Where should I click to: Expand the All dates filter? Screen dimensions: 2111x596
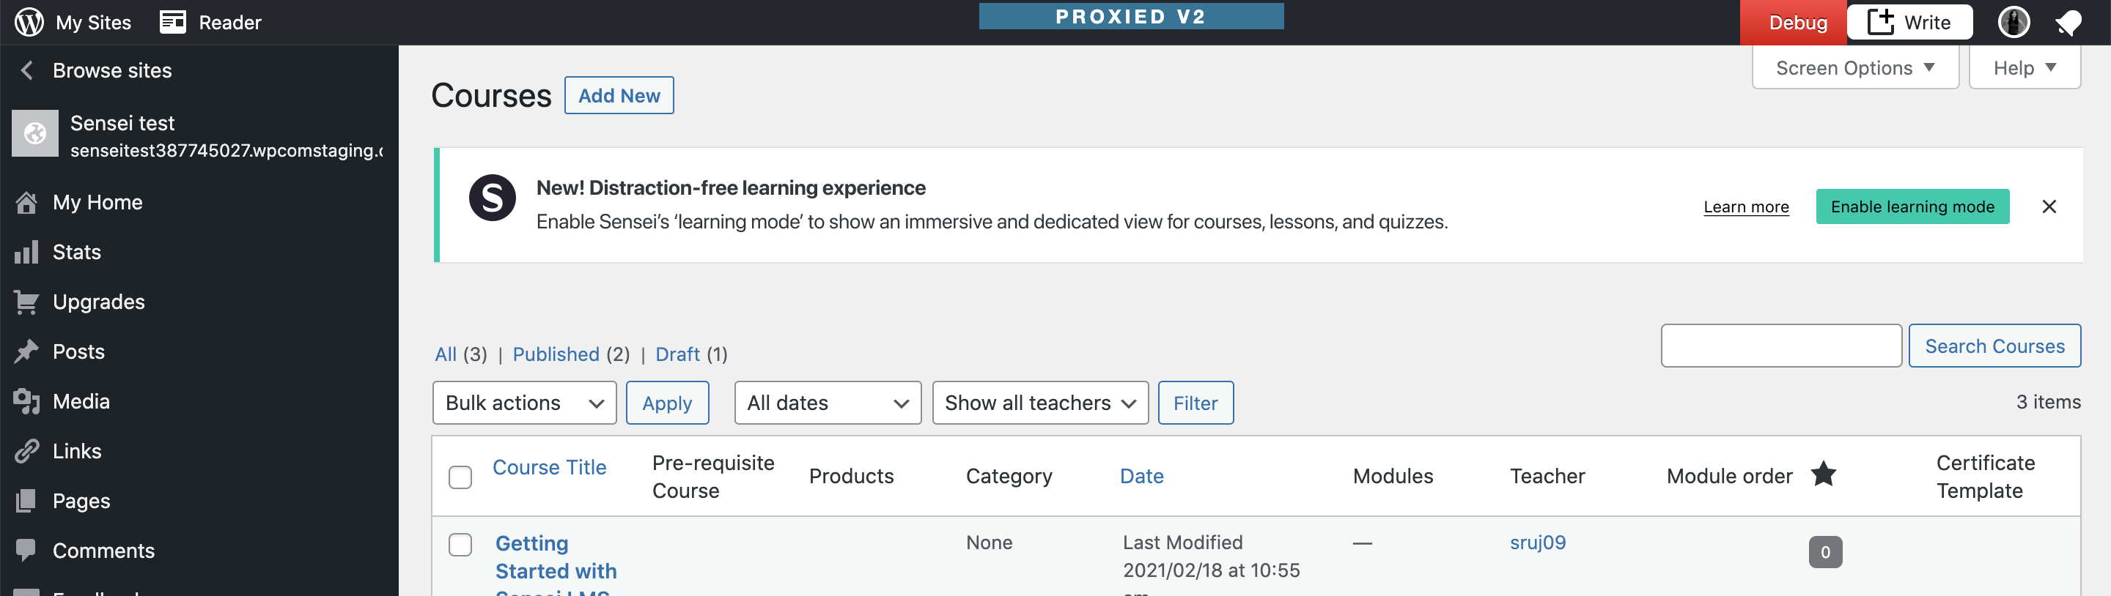[827, 403]
